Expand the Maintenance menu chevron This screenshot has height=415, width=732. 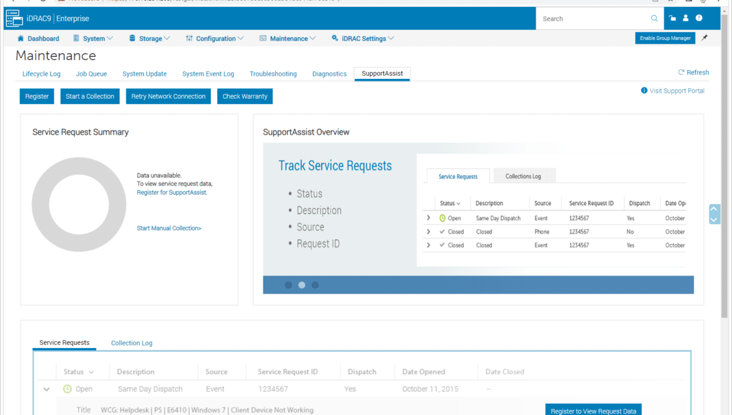pos(313,38)
